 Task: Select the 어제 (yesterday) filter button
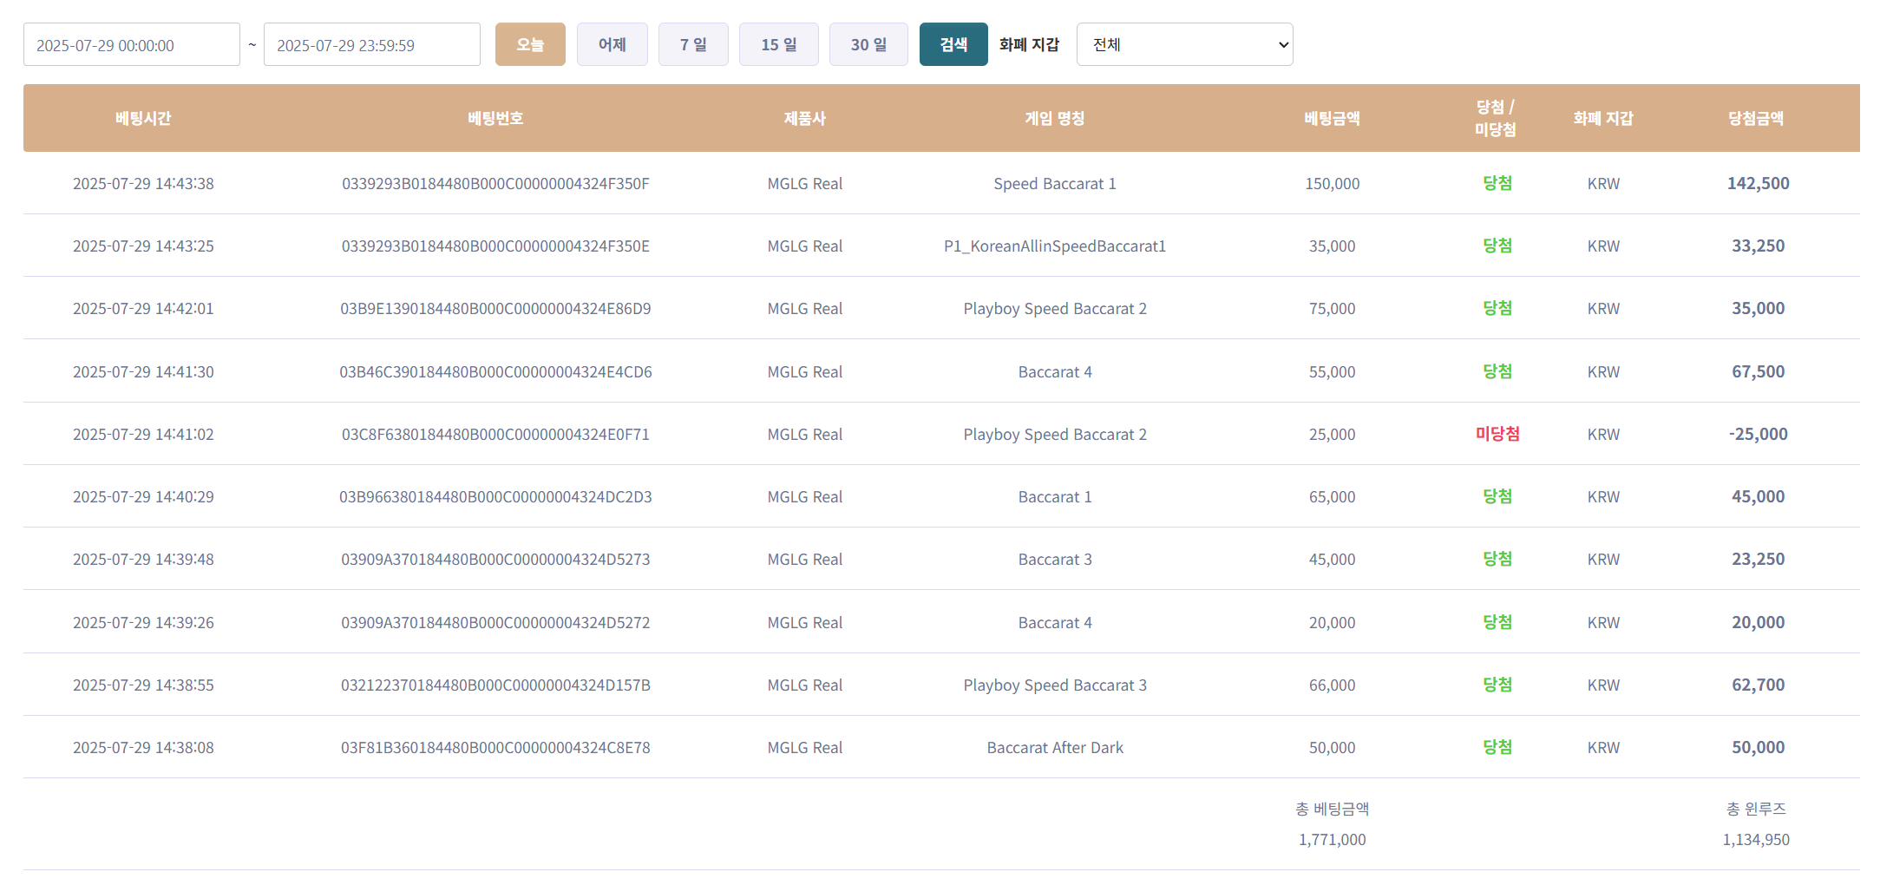(612, 44)
